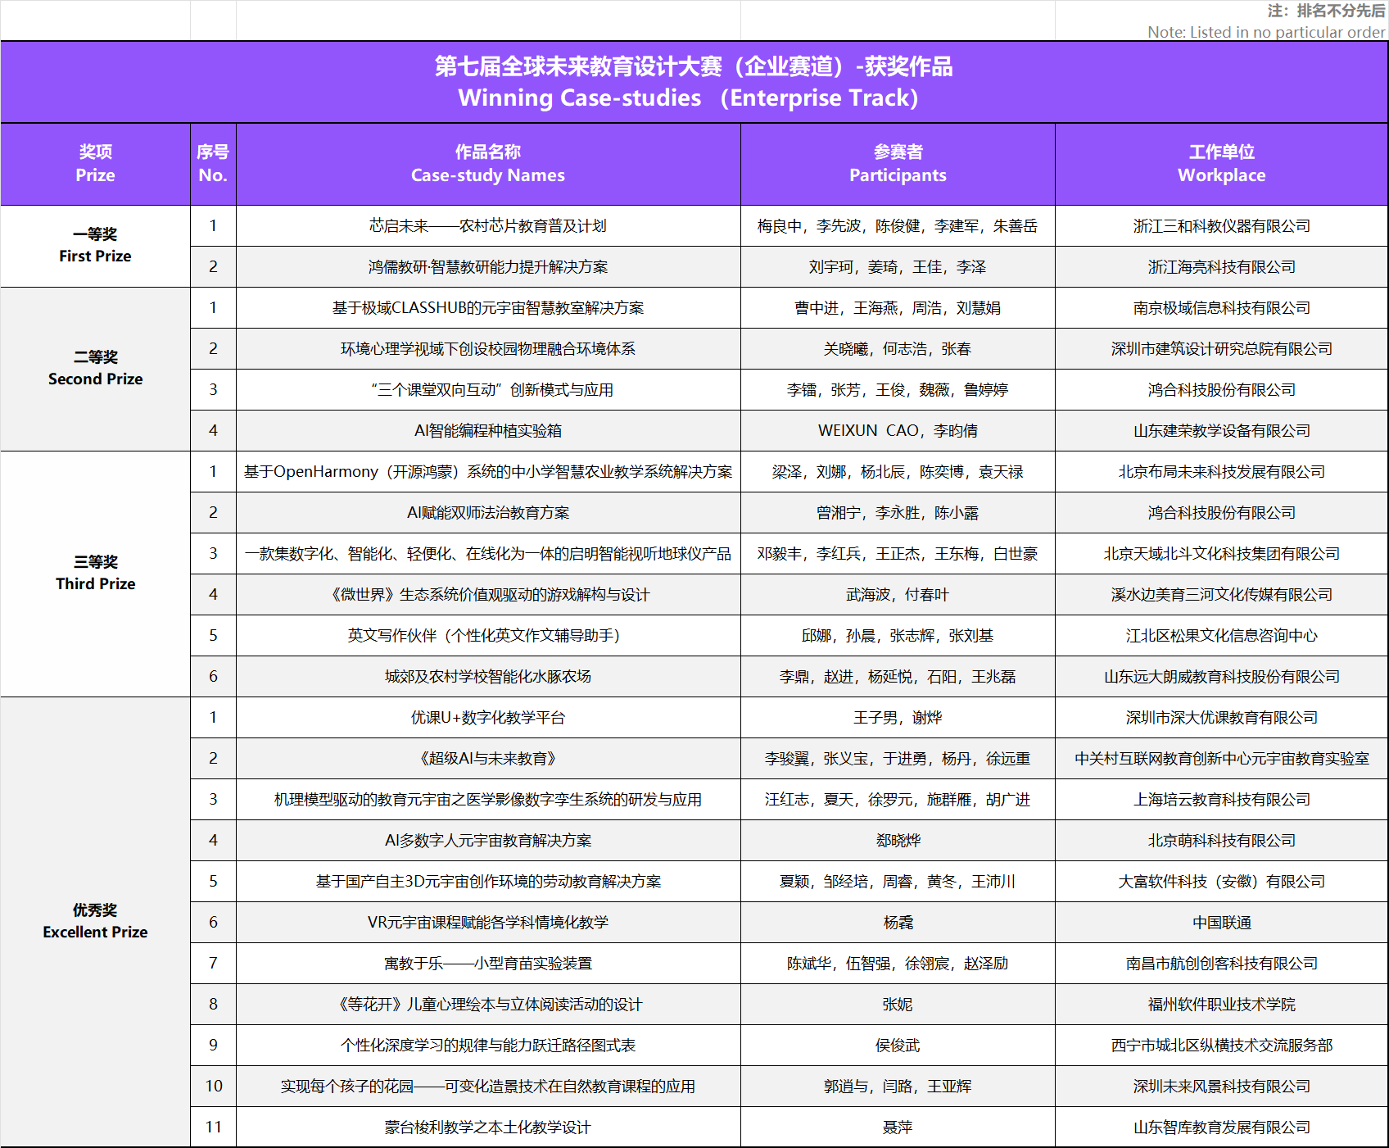Viewport: 1389px width, 1148px height.
Task: Click the CLASSHUB case-study name cell
Action: coord(487,308)
